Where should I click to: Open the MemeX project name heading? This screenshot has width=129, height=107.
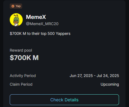click(x=36, y=17)
